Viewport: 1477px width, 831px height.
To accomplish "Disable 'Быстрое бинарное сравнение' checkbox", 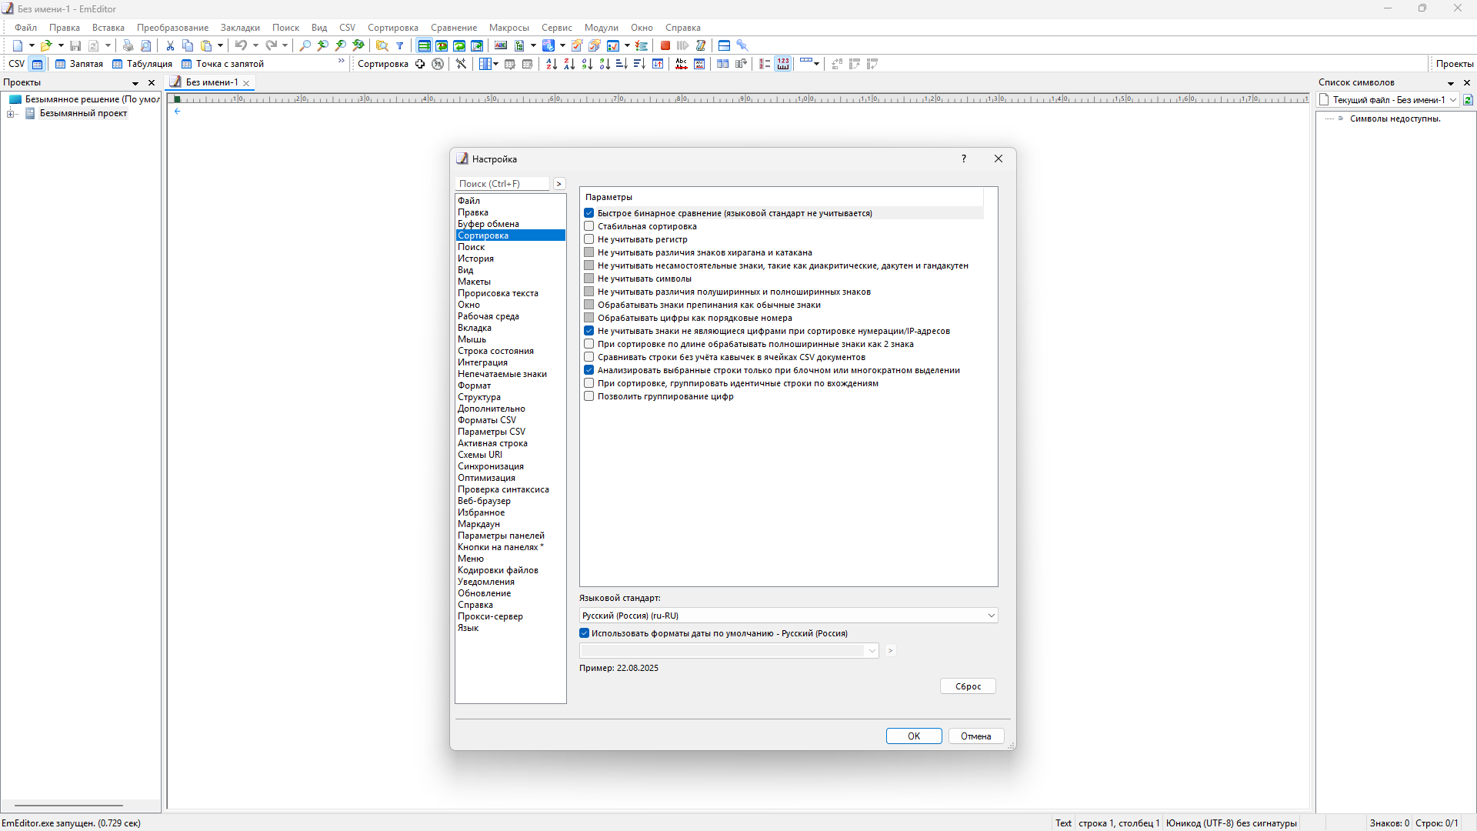I will (x=589, y=213).
